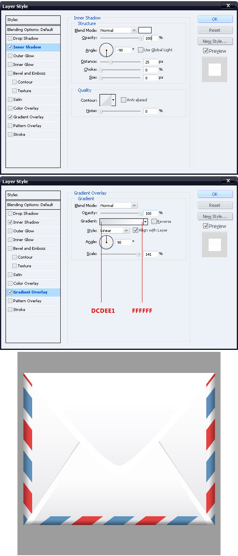Click Inner Shadow Opacity slider handle
This screenshot has width=238, height=556.
click(140, 38)
